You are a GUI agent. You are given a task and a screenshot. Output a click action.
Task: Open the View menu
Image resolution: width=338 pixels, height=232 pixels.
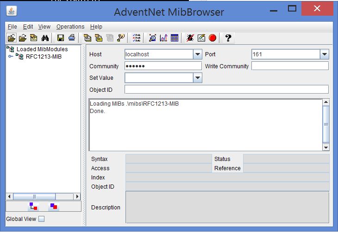tap(44, 27)
